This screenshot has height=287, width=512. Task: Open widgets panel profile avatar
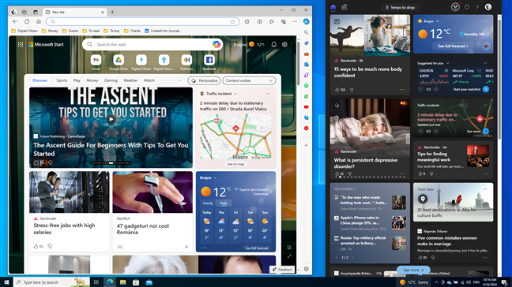pos(488,7)
